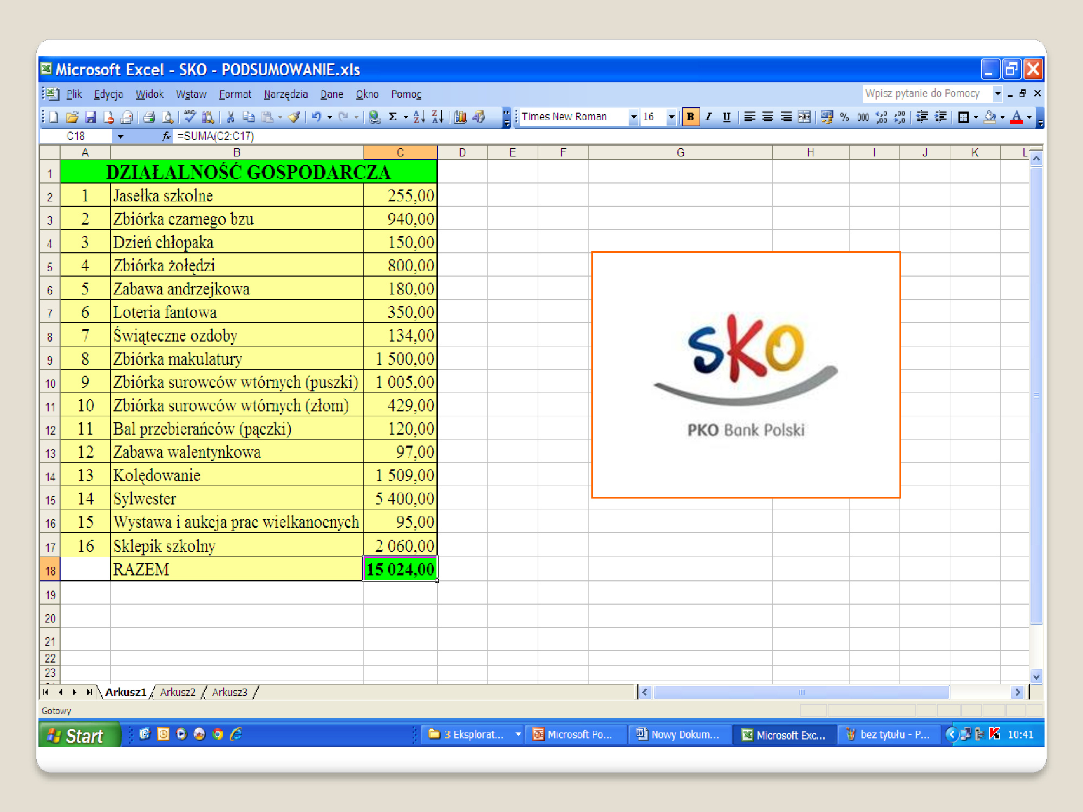The image size is (1083, 812).
Task: Switch to Arkusz2 sheet tab
Action: [178, 692]
